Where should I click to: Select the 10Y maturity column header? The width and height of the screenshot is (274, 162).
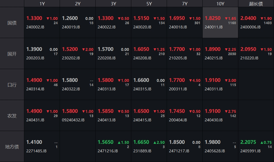tap(220, 4)
